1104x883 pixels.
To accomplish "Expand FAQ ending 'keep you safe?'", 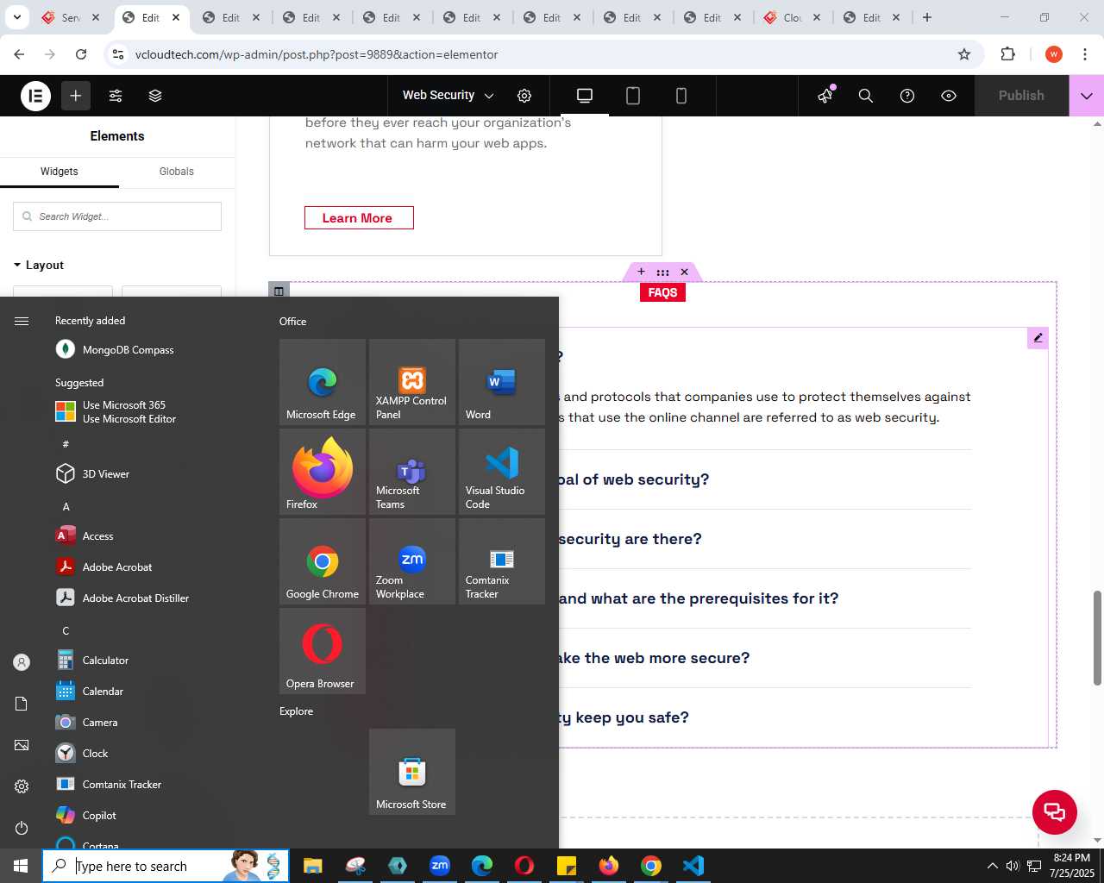I will click(x=624, y=717).
